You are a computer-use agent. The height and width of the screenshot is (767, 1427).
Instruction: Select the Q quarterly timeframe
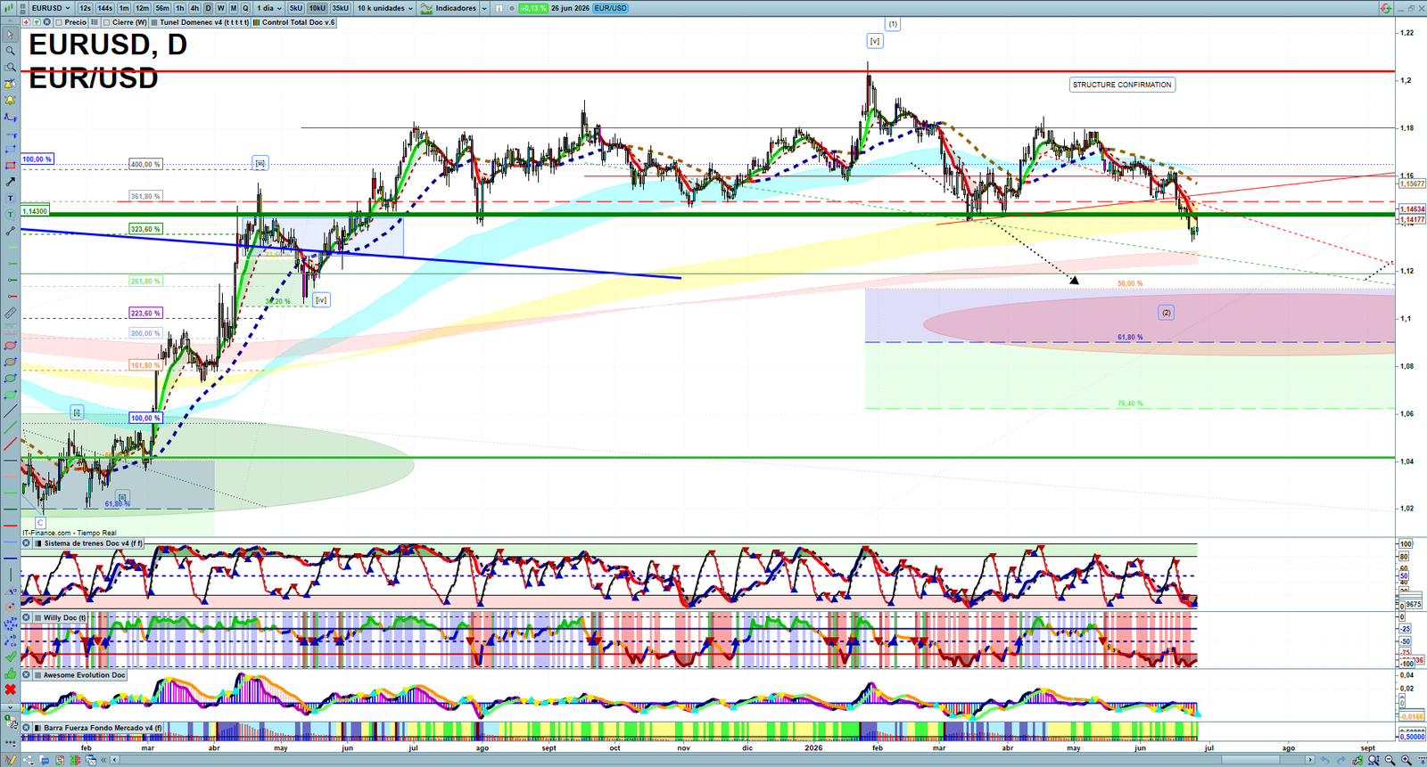[x=245, y=8]
